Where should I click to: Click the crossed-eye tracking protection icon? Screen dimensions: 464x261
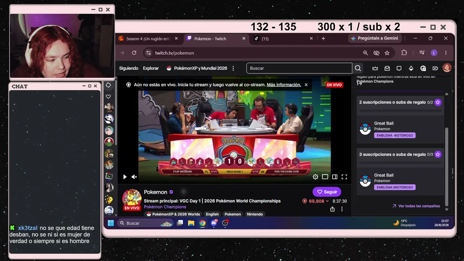(x=376, y=53)
